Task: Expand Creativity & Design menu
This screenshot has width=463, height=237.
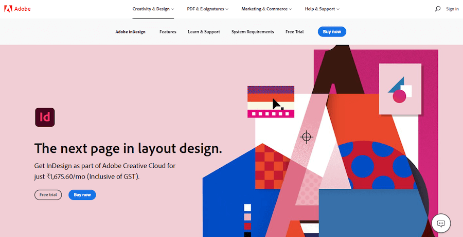Action: pyautogui.click(x=153, y=9)
